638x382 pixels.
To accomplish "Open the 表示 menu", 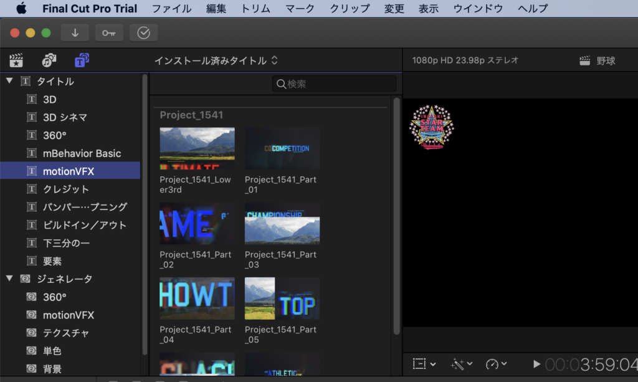I will pos(429,9).
